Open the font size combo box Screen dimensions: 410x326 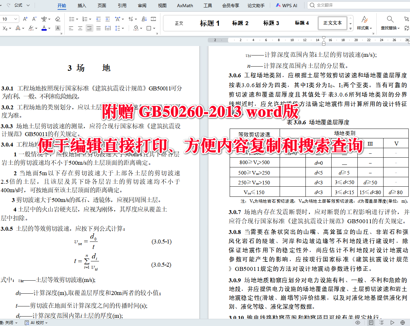[x=9, y=19]
